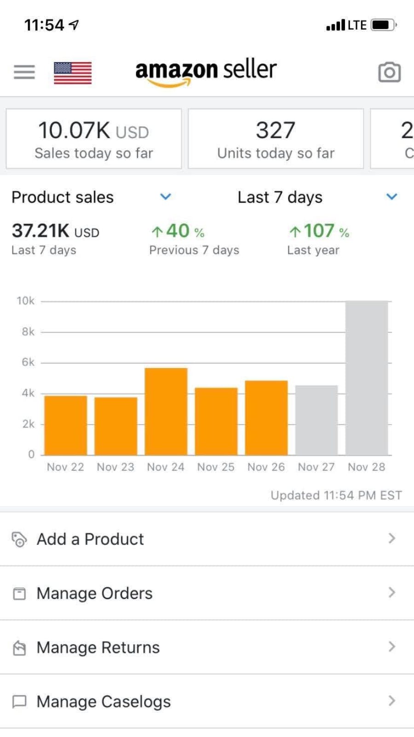Tap the Nov 27 gray bar

tap(316, 420)
